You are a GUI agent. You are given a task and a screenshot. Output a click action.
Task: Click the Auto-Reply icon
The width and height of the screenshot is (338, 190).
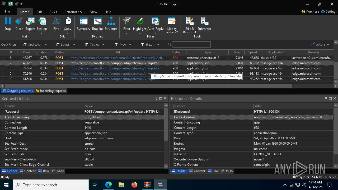coord(155,21)
